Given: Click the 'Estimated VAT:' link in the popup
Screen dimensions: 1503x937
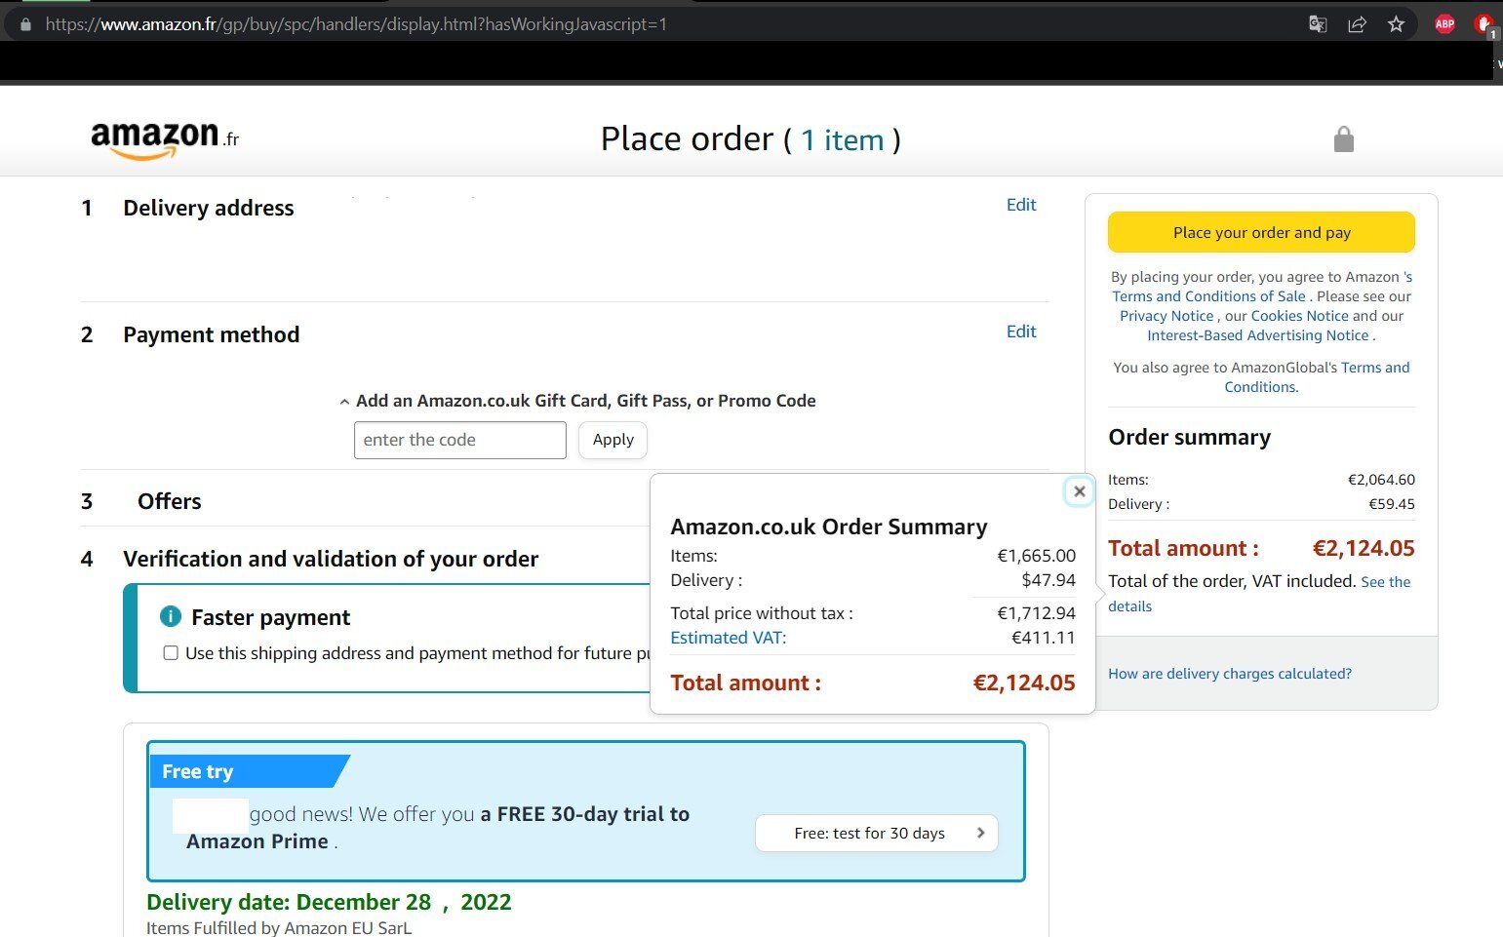Looking at the screenshot, I should pyautogui.click(x=729, y=638).
